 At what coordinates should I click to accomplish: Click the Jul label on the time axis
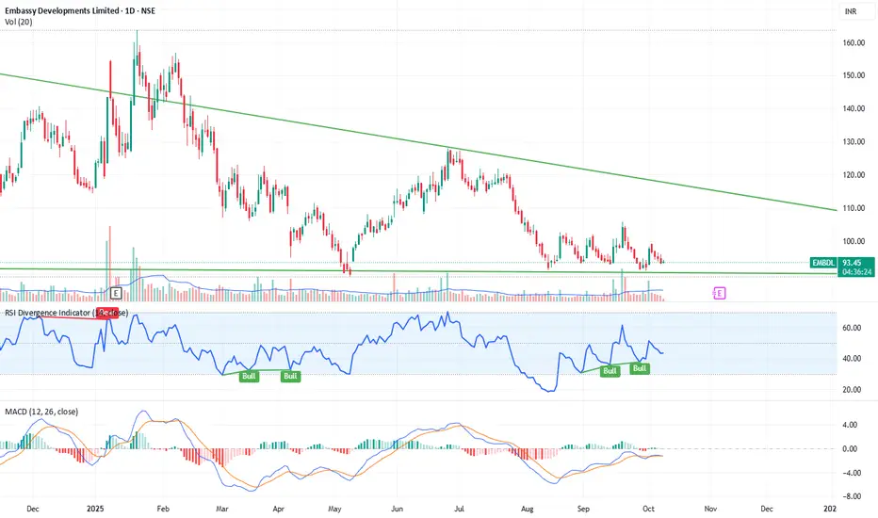coord(459,509)
